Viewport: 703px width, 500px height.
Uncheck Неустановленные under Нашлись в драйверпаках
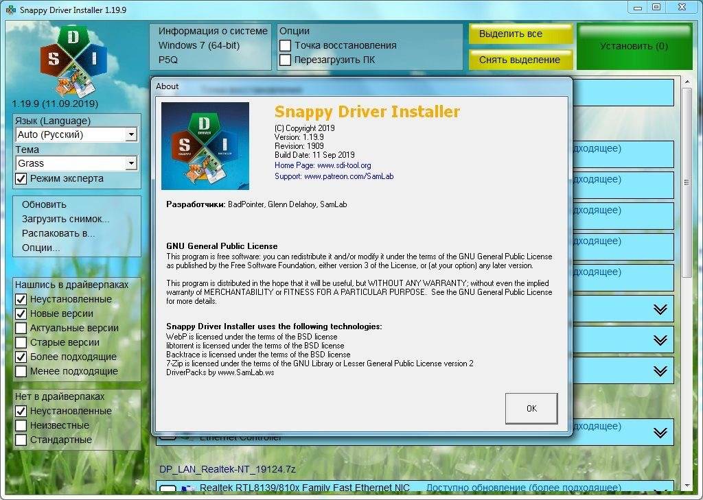21,299
